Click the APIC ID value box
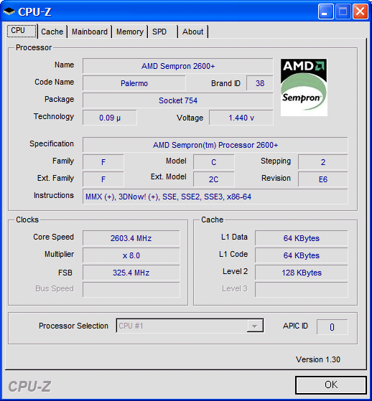Viewport: 372px width, 401px height. pyautogui.click(x=332, y=327)
